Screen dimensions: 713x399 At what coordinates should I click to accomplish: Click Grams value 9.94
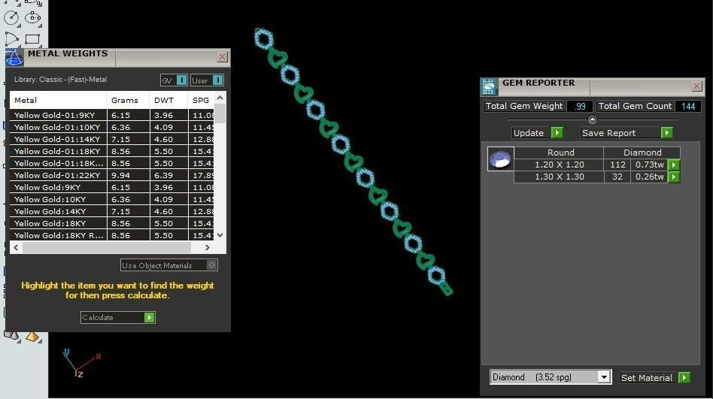click(120, 175)
